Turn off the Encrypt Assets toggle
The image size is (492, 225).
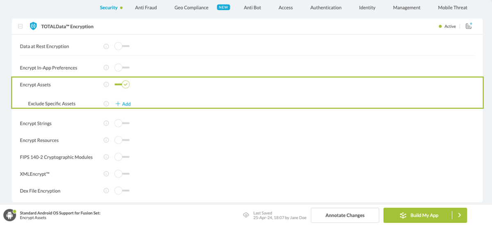click(122, 85)
